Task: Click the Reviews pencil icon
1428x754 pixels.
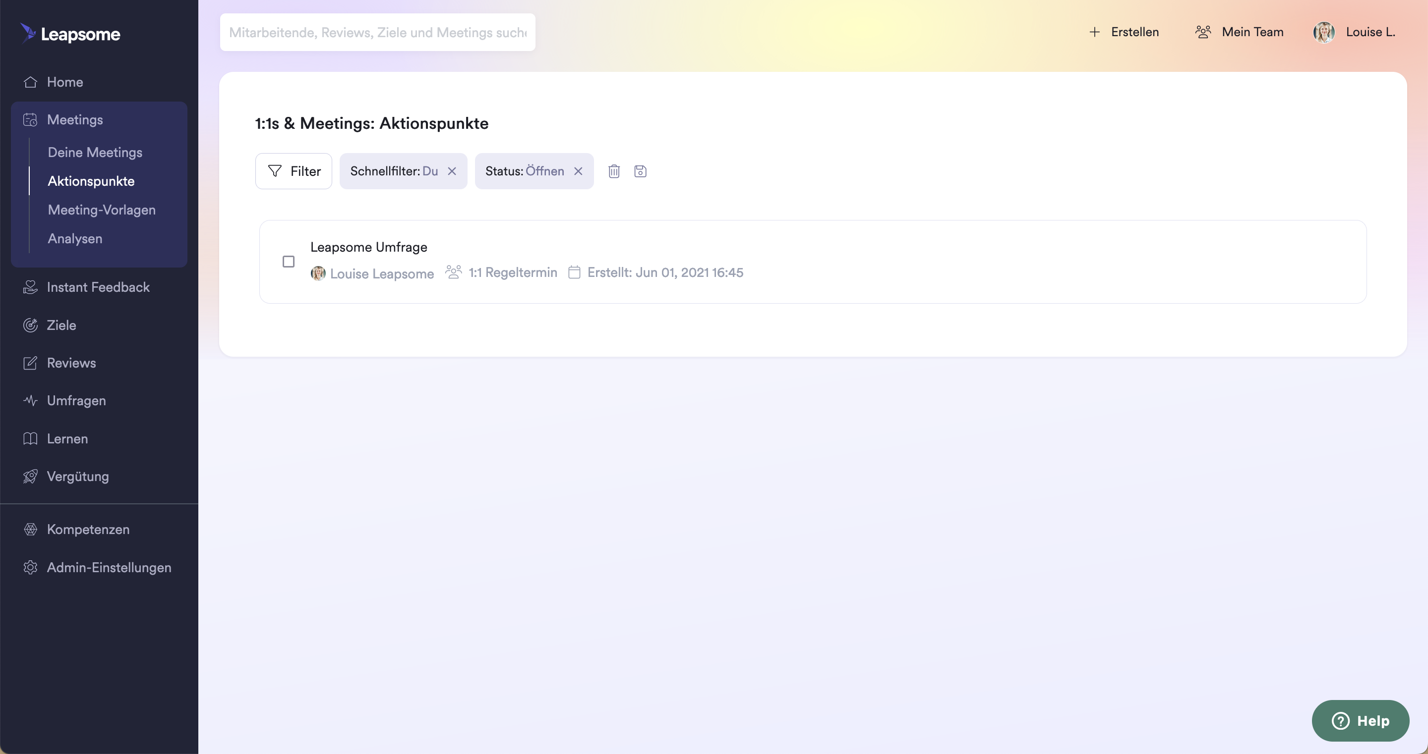Action: [x=30, y=363]
